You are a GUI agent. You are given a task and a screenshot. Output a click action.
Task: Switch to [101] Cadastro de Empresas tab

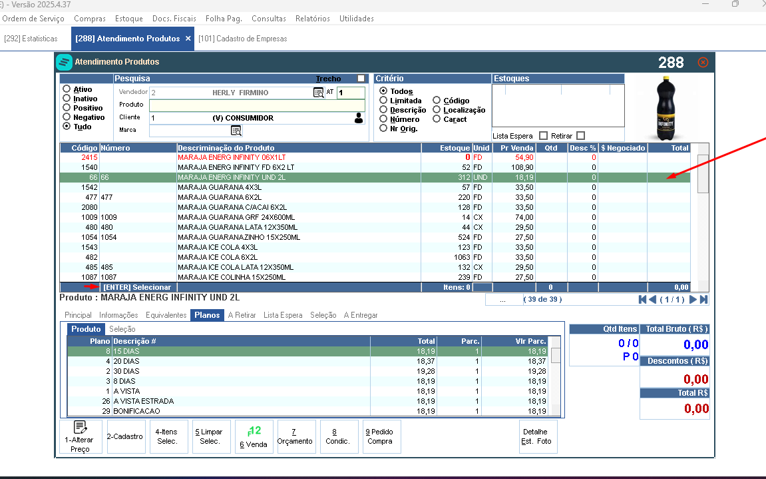pos(243,39)
